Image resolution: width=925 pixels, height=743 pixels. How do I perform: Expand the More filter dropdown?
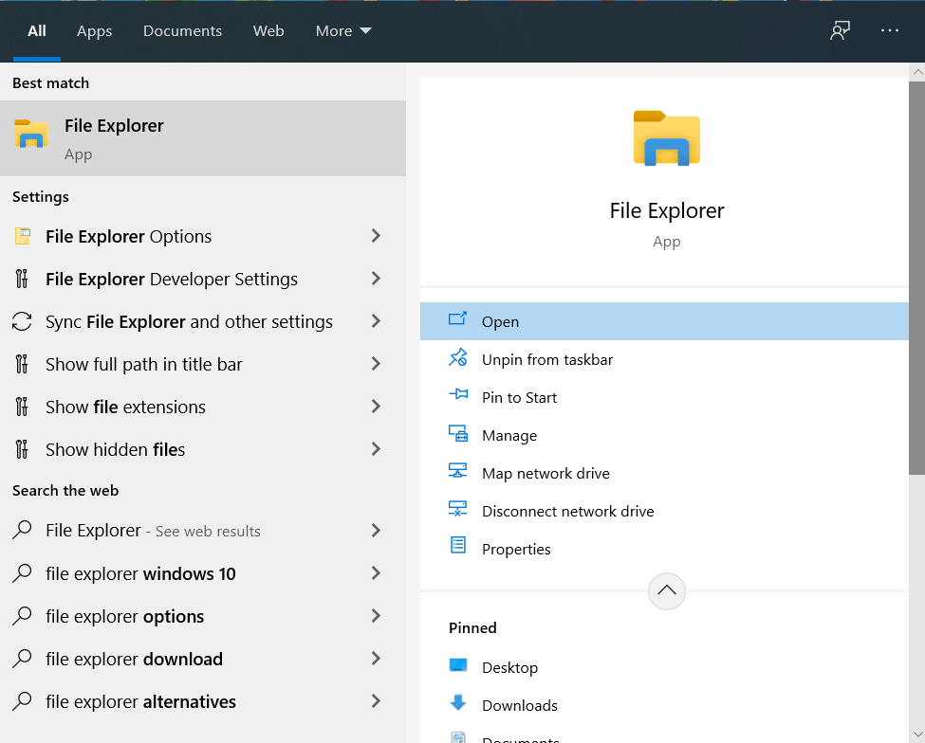[x=343, y=31]
